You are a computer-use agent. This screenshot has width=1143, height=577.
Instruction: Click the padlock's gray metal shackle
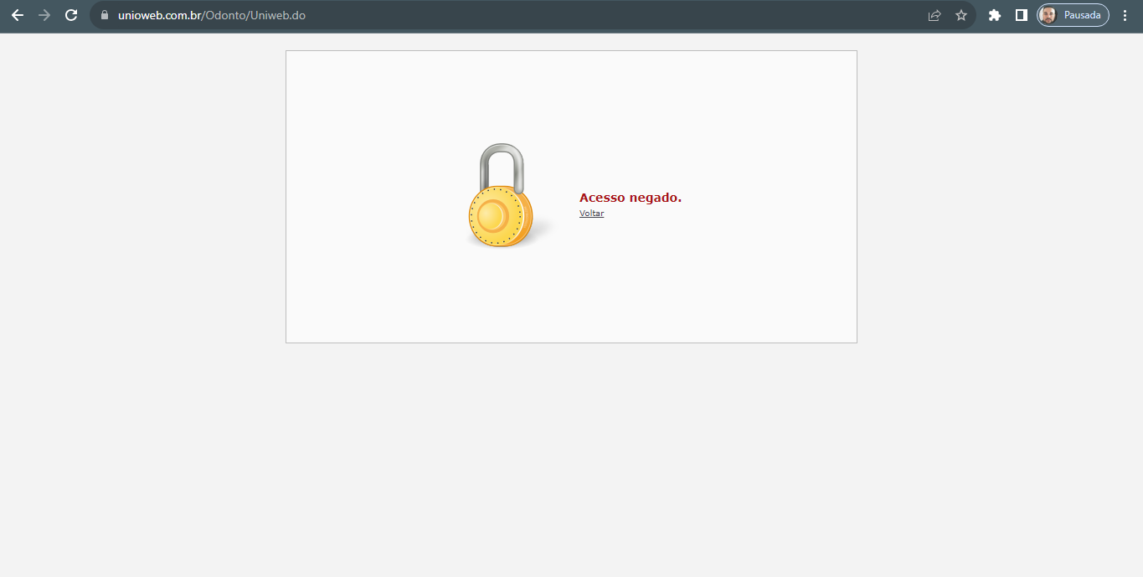502,166
